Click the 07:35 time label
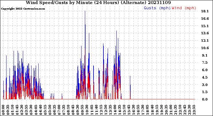The image size is (213, 116). point(64,110)
